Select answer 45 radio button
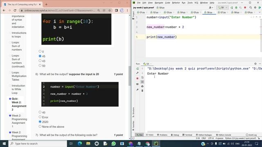 [x=40, y=56]
